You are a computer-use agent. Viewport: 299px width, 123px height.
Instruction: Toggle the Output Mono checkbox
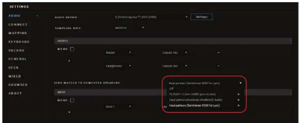tap(72, 49)
